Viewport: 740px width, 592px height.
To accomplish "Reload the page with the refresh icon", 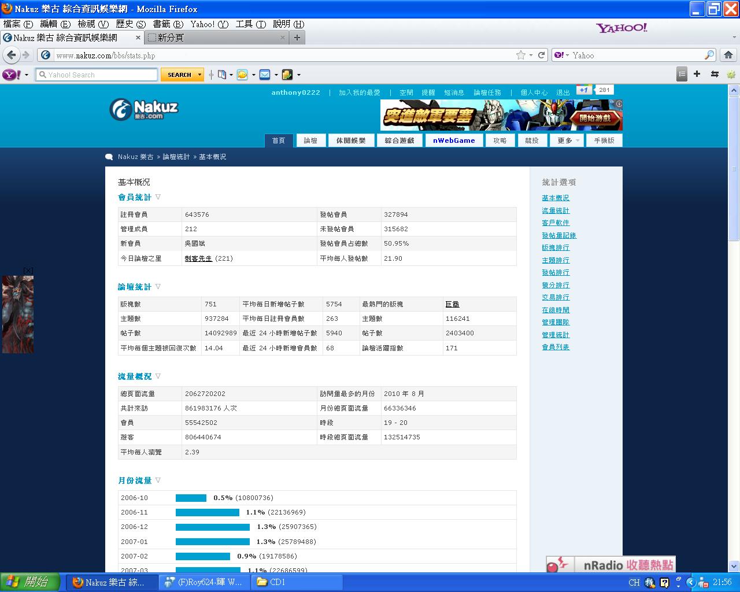I will pos(542,55).
